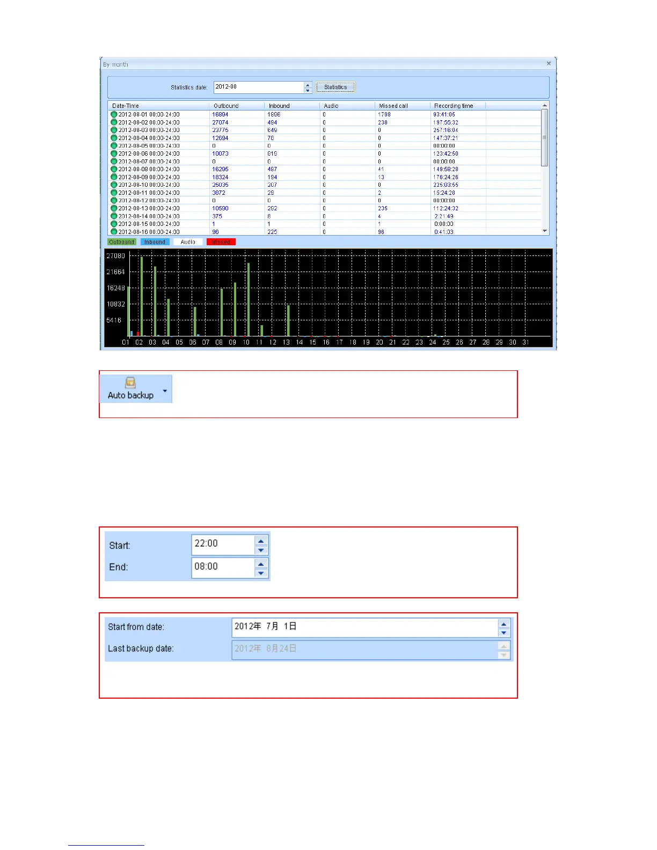The width and height of the screenshot is (657, 850).
Task: Select missed call value 1798
Action: point(384,114)
